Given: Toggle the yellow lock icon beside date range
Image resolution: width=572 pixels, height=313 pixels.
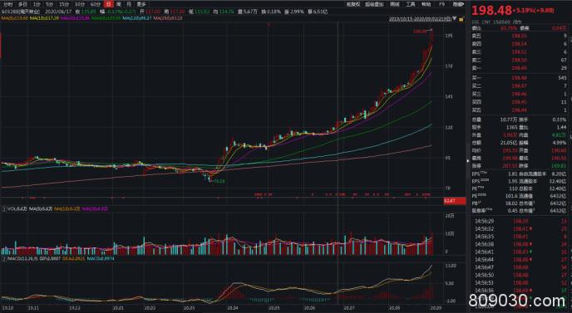Looking at the screenshot, I should click(x=461, y=18).
